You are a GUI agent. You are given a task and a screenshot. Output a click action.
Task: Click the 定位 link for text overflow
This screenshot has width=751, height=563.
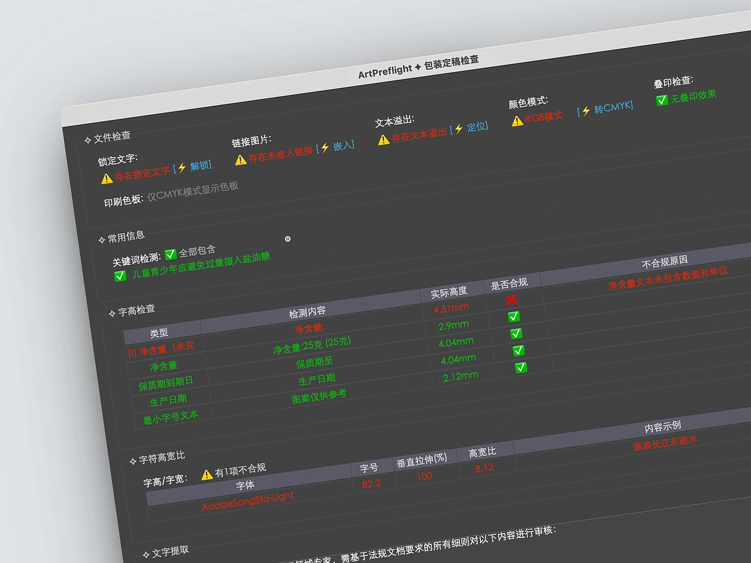pyautogui.click(x=476, y=127)
